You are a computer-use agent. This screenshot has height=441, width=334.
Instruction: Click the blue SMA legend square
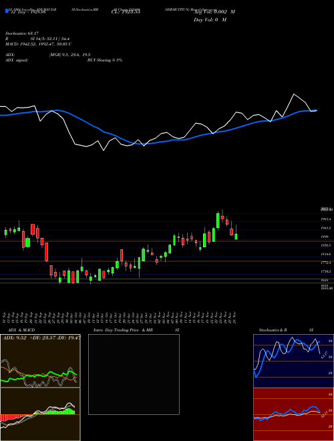7,11
